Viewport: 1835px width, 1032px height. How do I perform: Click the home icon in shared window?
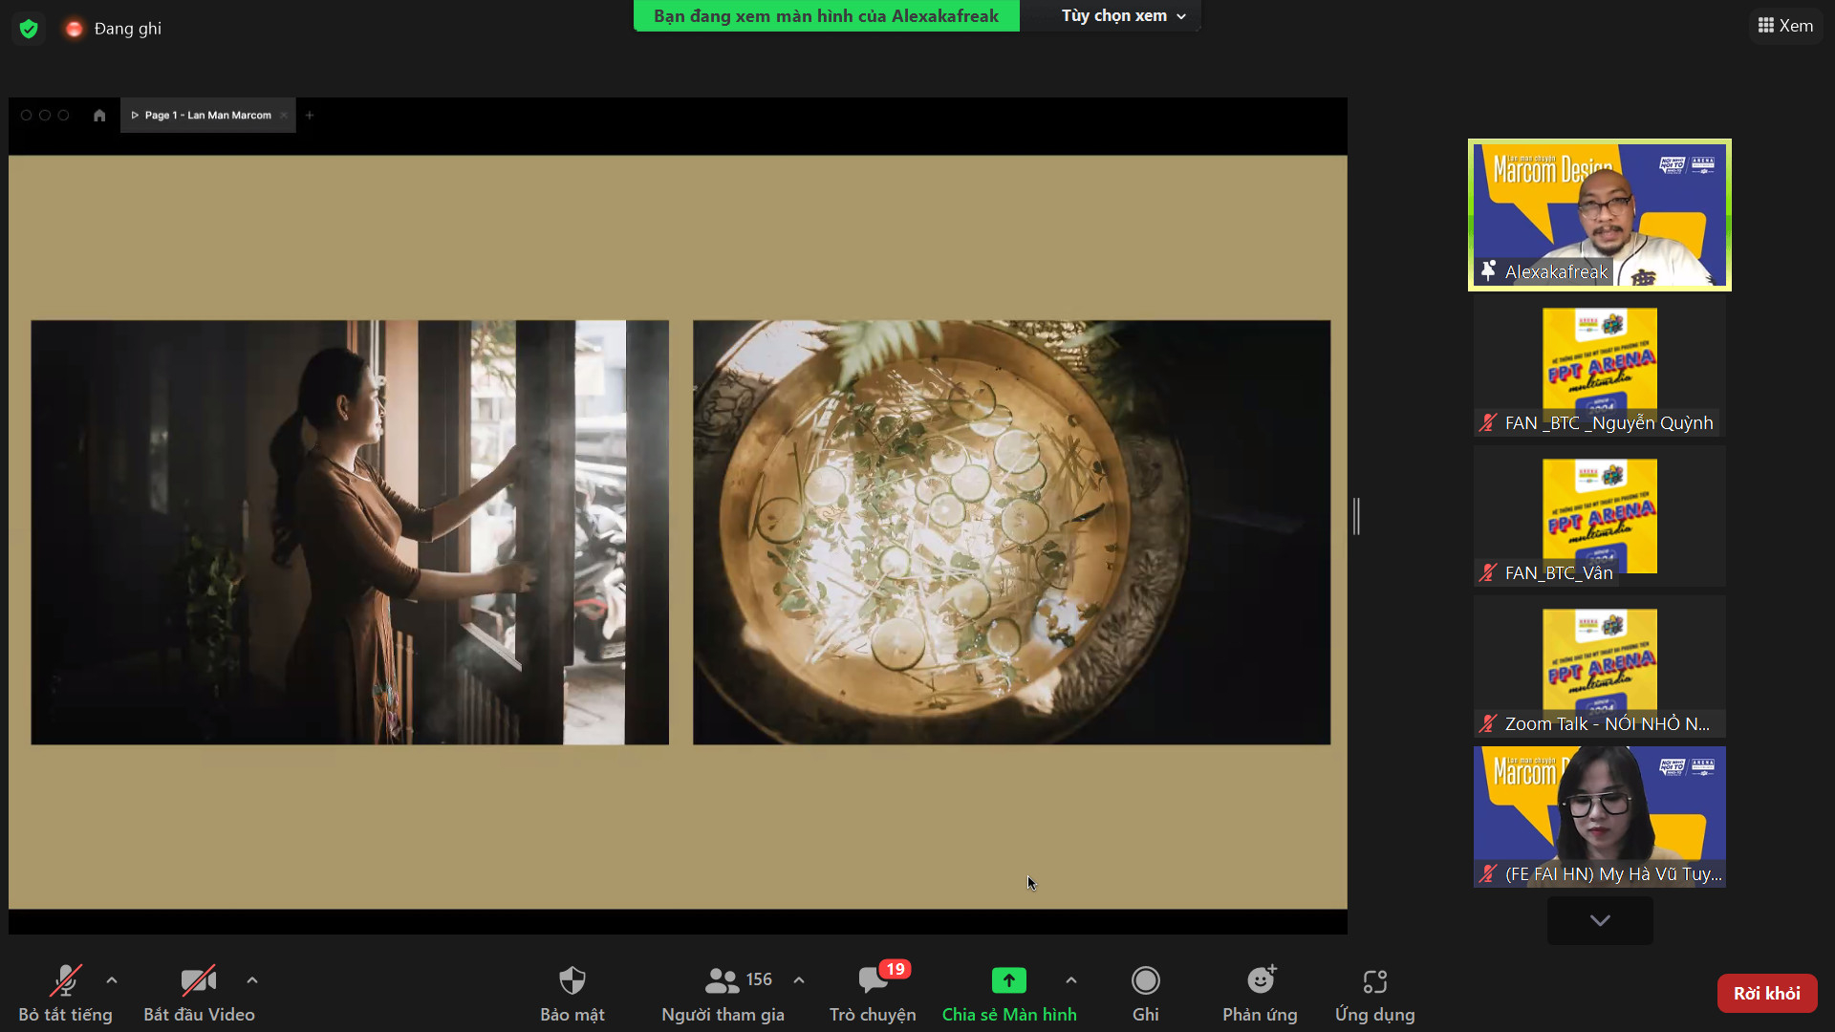pyautogui.click(x=99, y=116)
